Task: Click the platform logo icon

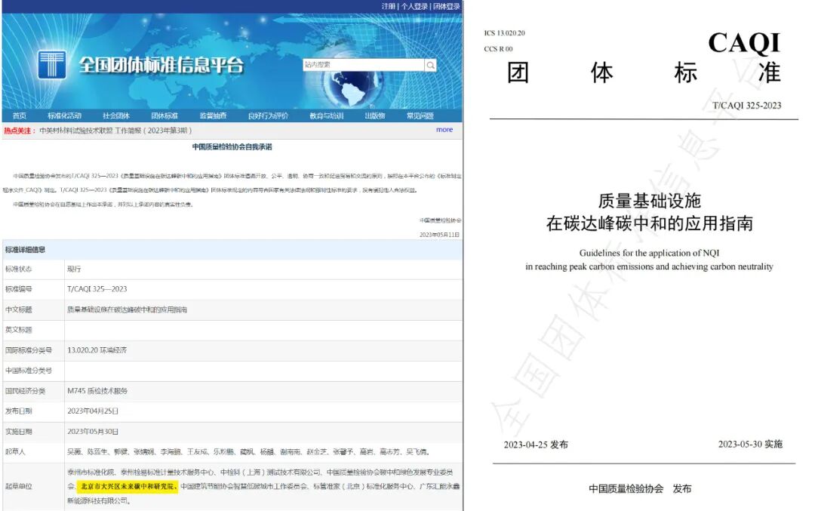Action: (x=53, y=64)
